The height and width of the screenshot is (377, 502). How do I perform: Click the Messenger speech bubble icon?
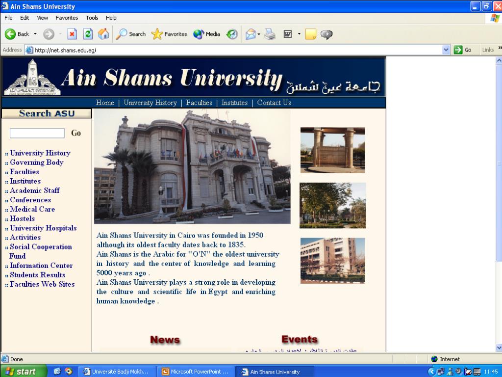326,34
